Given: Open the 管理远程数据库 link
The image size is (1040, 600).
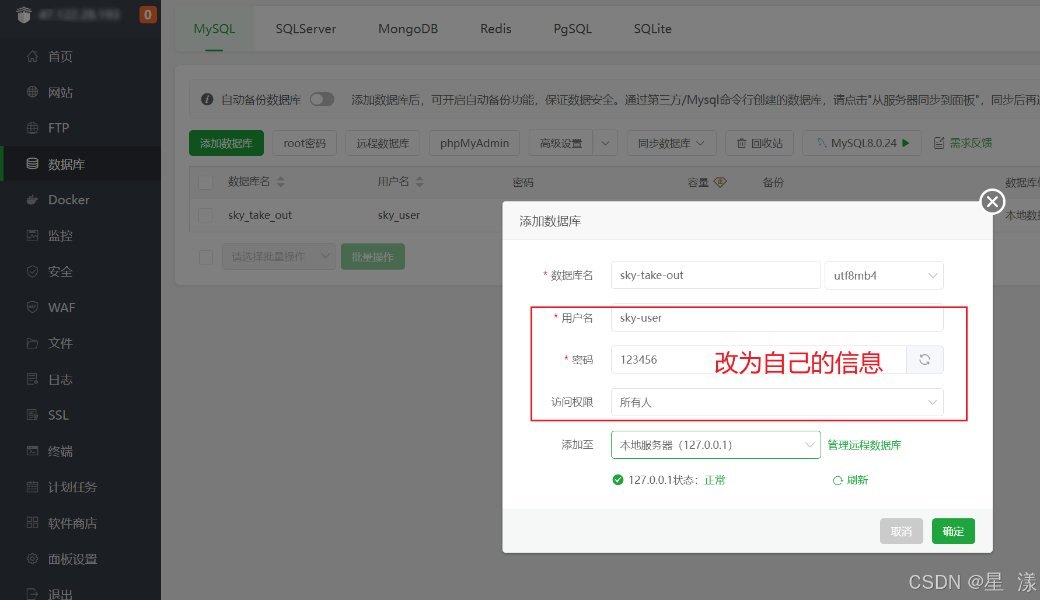Looking at the screenshot, I should 864,445.
